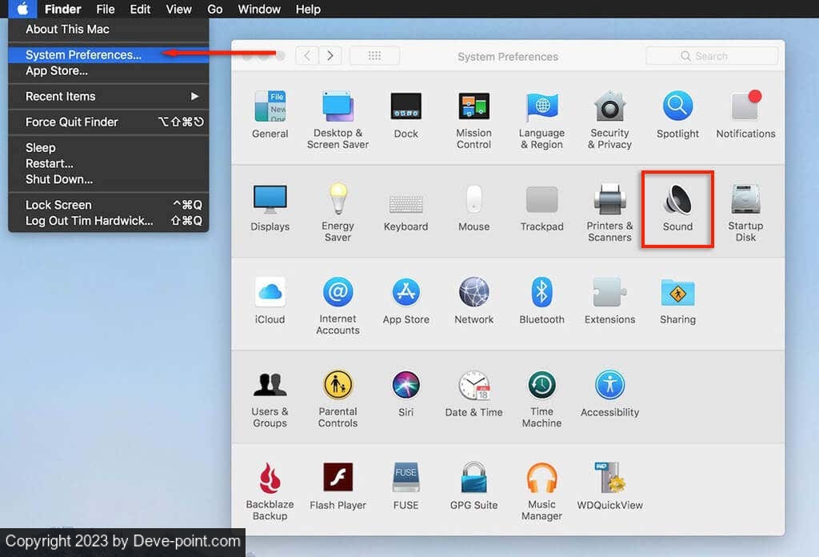Image resolution: width=819 pixels, height=557 pixels.
Task: Open the View menu in menu bar
Action: [178, 10]
